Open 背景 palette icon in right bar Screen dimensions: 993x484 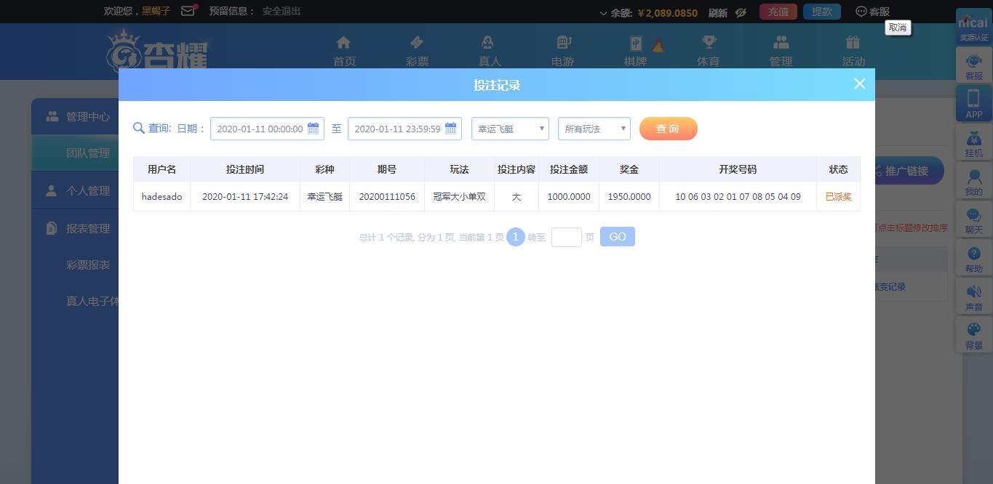pyautogui.click(x=973, y=336)
